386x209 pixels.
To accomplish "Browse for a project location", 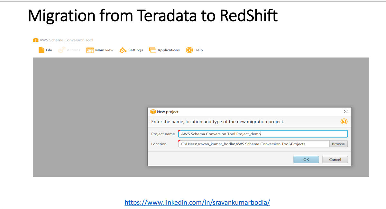I will (x=338, y=144).
